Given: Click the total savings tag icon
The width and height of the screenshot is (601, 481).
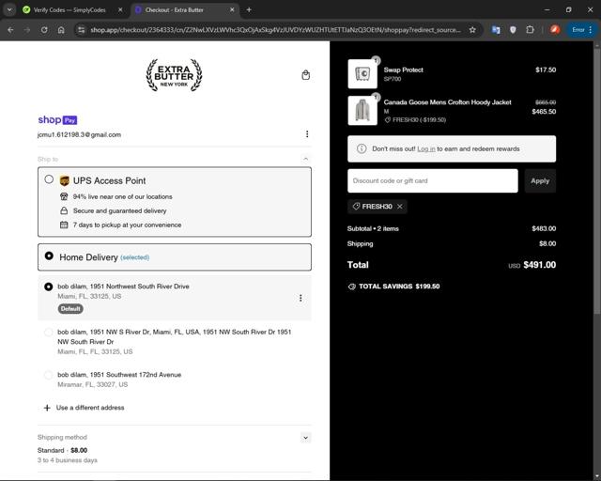Looking at the screenshot, I should coord(351,287).
